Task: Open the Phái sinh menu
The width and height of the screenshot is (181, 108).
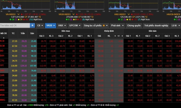Action: (117, 25)
